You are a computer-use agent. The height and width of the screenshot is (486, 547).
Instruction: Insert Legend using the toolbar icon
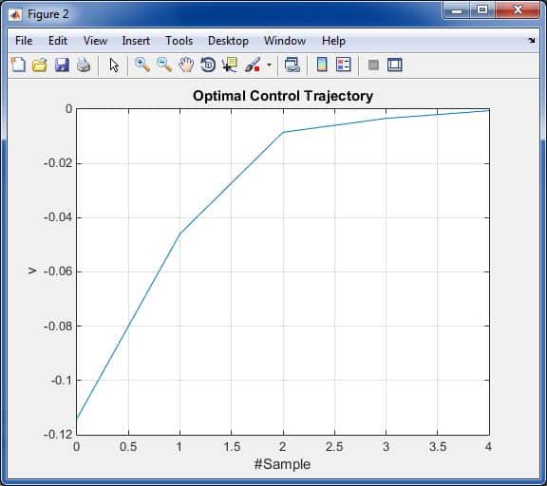tap(343, 65)
